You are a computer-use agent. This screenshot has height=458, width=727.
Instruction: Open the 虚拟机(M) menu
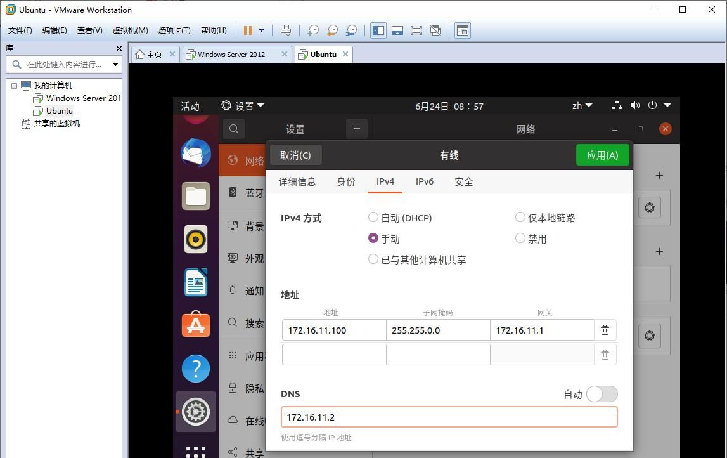point(129,30)
